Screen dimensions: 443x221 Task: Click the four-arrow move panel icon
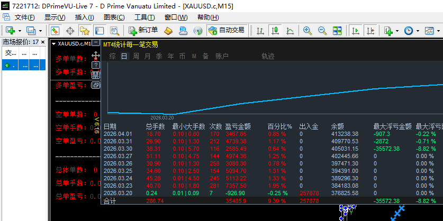coord(96,56)
